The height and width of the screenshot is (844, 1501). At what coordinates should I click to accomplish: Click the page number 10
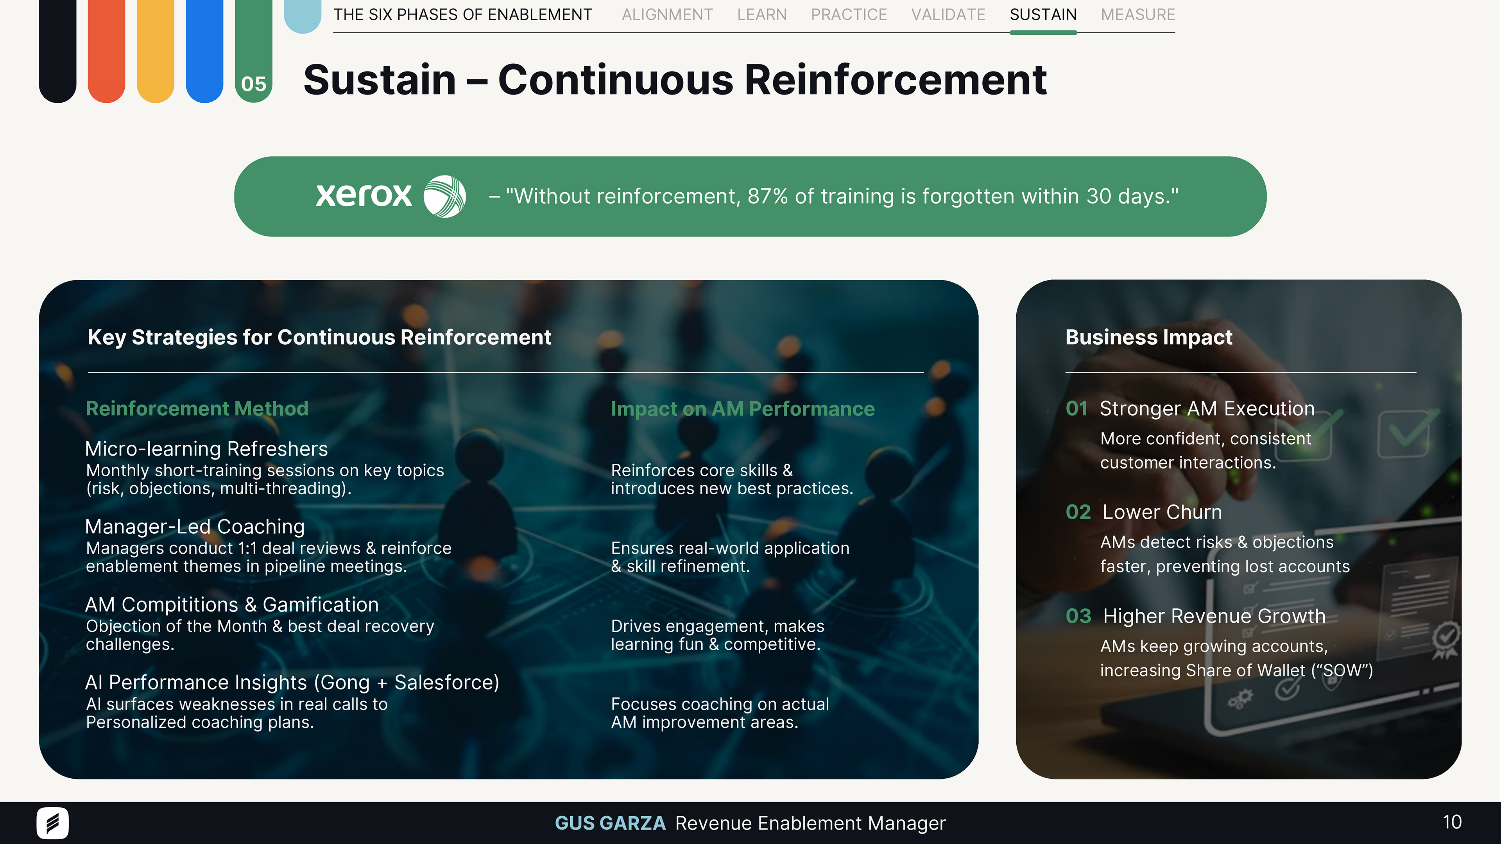coord(1451,822)
